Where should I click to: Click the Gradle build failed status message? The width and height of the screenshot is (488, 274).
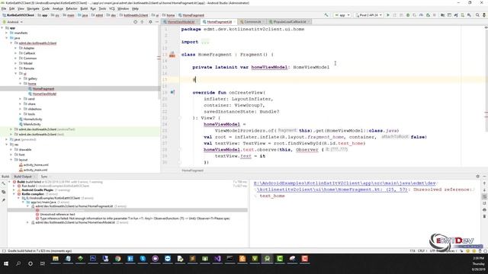click(40, 250)
